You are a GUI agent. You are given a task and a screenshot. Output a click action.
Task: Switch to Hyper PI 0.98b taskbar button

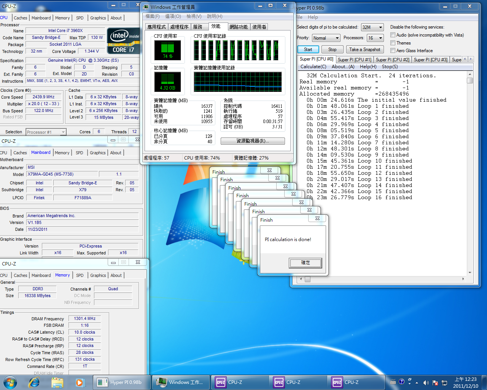pyautogui.click(x=122, y=382)
